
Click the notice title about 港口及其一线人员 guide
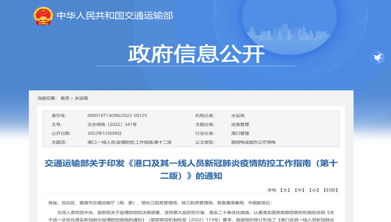(x=191, y=169)
